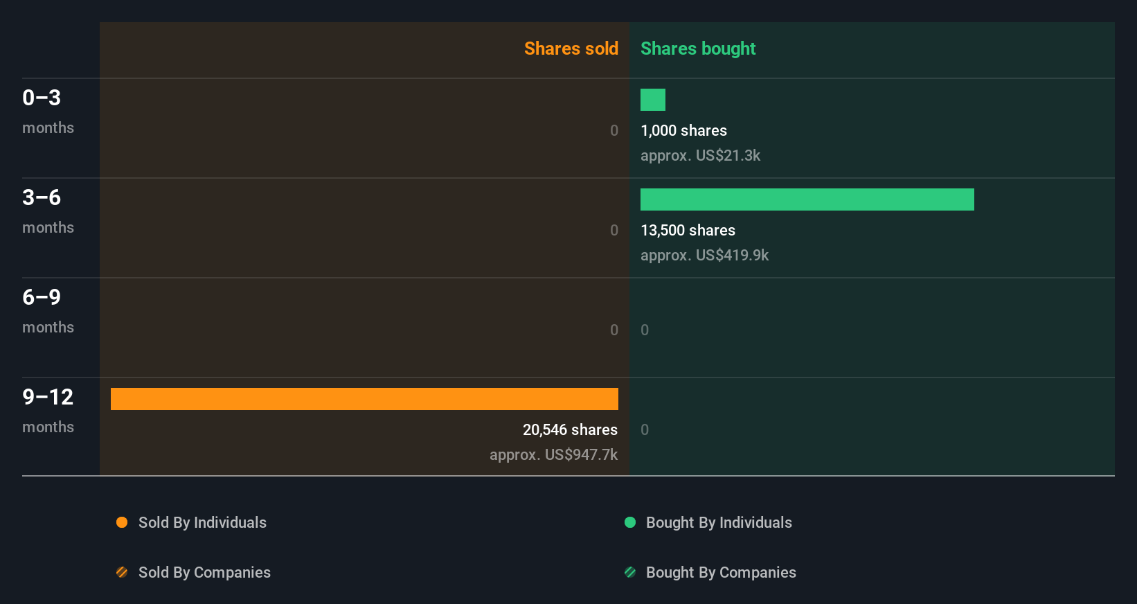Click the 'Shares sold' column header
This screenshot has width=1137, height=604.
click(571, 48)
